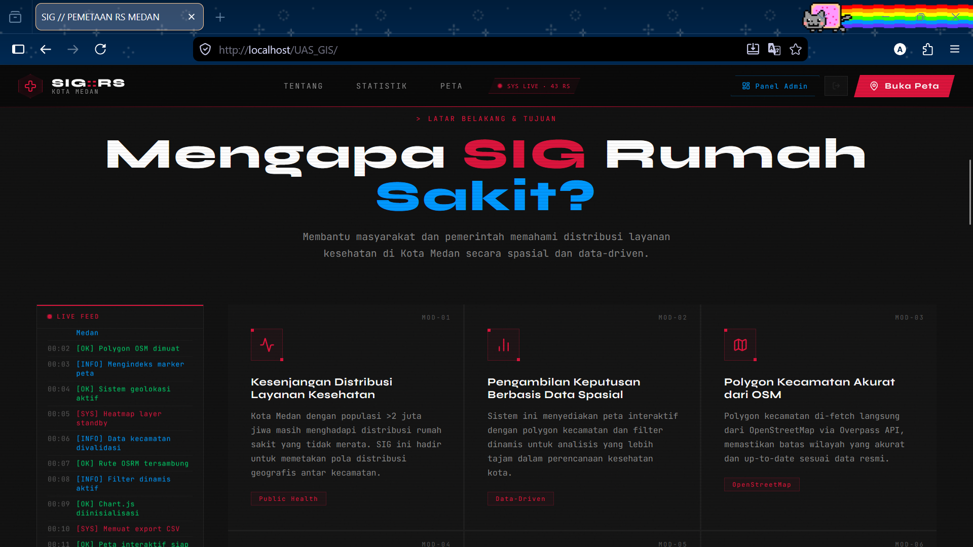Image resolution: width=973 pixels, height=547 pixels.
Task: Click the [OK] Rute OSRM tersambung log entry
Action: pyautogui.click(x=120, y=463)
